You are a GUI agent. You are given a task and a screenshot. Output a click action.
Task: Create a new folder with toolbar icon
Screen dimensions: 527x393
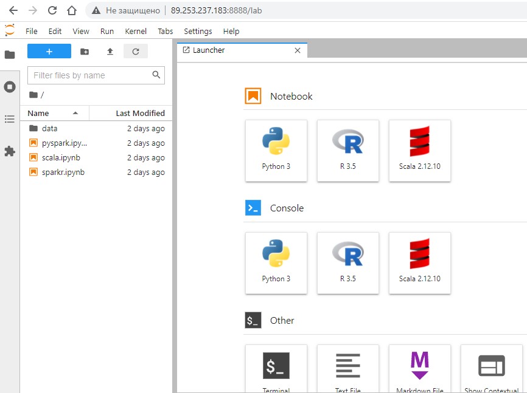point(85,52)
